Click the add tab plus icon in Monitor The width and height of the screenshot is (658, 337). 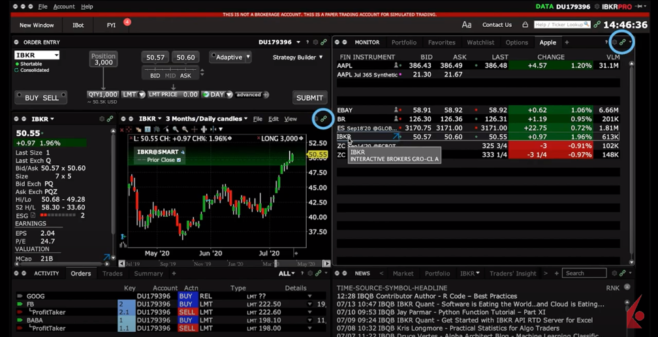coord(567,42)
